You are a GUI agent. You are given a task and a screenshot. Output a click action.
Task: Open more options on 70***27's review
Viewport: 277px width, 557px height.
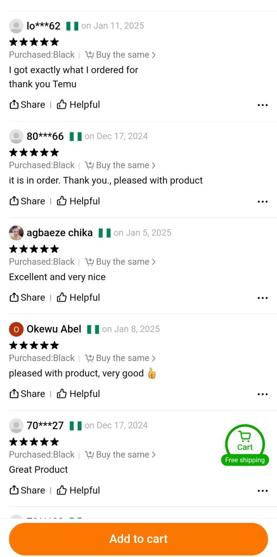pos(262,491)
